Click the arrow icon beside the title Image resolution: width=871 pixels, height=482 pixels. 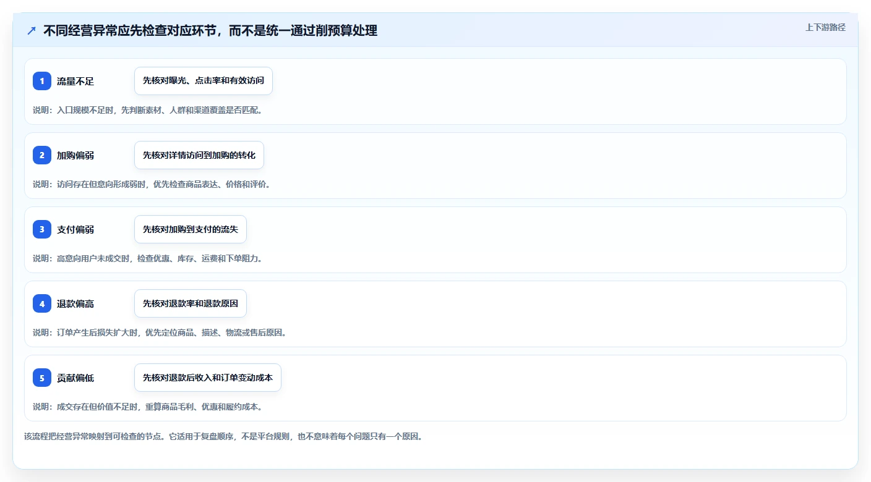coord(32,30)
